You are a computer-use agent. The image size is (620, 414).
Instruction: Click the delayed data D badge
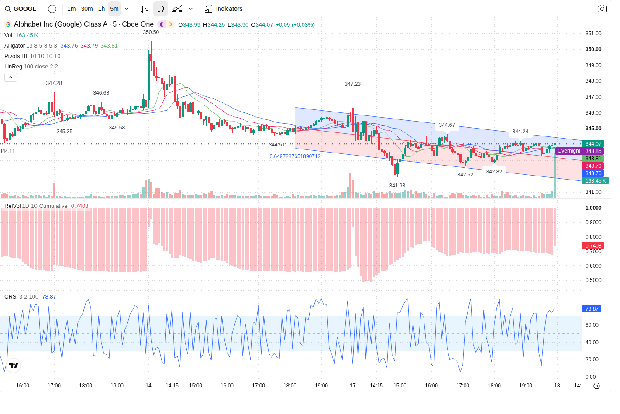(170, 24)
